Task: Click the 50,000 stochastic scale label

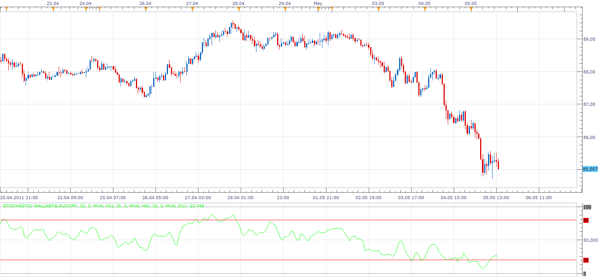Action: coord(590,240)
